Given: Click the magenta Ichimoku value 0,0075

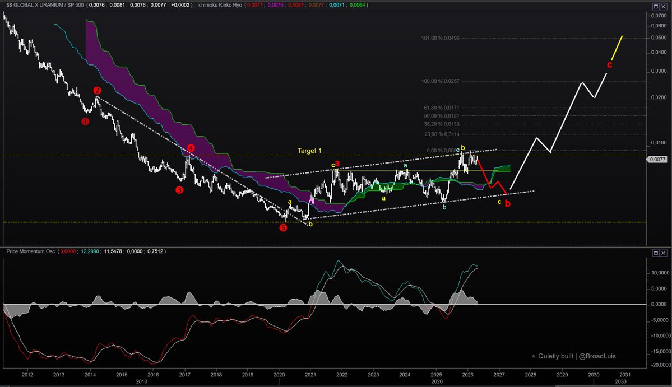Looking at the screenshot, I should 275,5.
